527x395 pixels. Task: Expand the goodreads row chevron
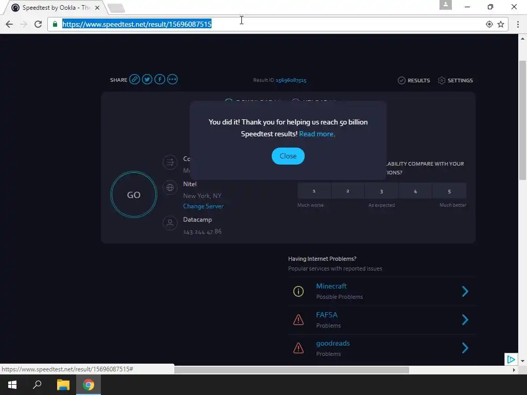tap(465, 348)
